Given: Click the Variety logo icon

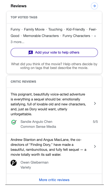Looking at the screenshot, I should point(13,163).
